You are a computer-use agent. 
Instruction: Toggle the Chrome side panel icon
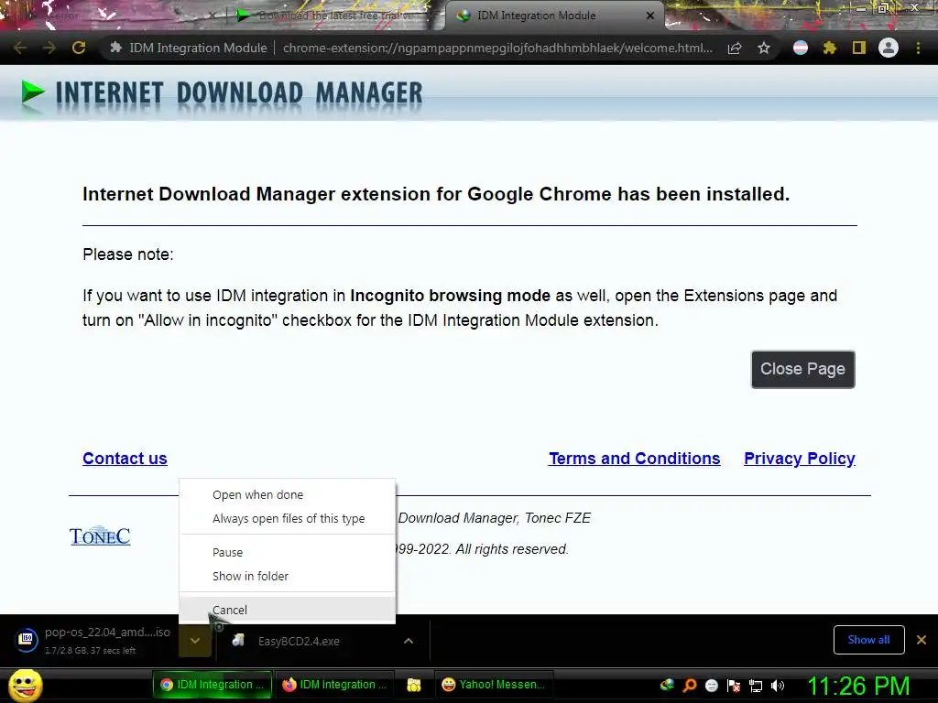click(859, 48)
